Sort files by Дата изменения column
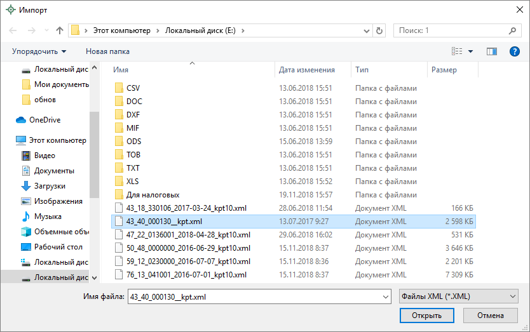Screen dimensions: 530x332 pos(306,70)
